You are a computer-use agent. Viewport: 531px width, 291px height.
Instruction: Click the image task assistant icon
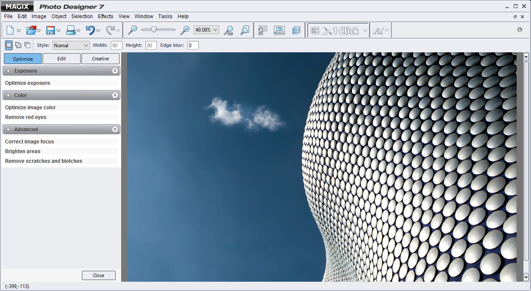point(263,30)
